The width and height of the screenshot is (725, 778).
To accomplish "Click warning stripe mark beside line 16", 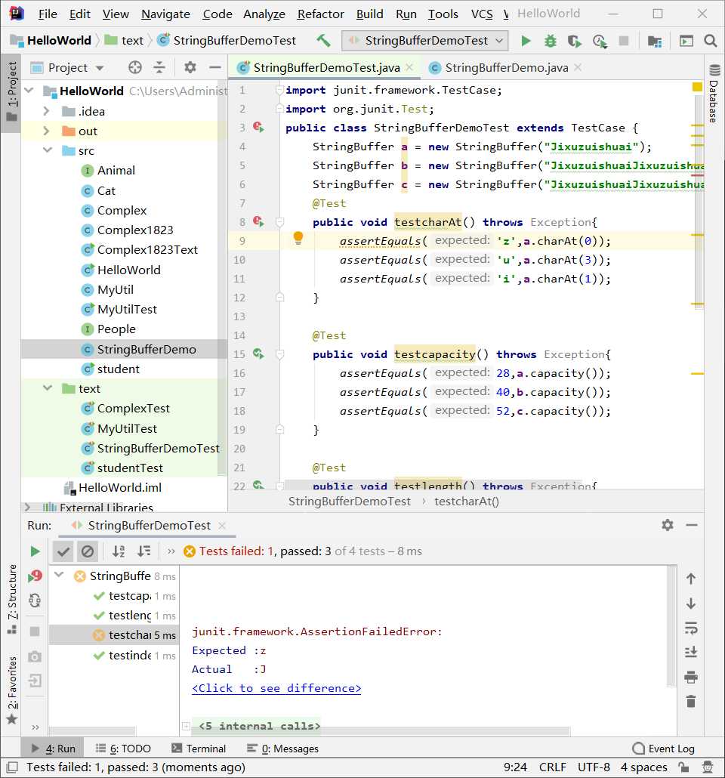I will [697, 373].
